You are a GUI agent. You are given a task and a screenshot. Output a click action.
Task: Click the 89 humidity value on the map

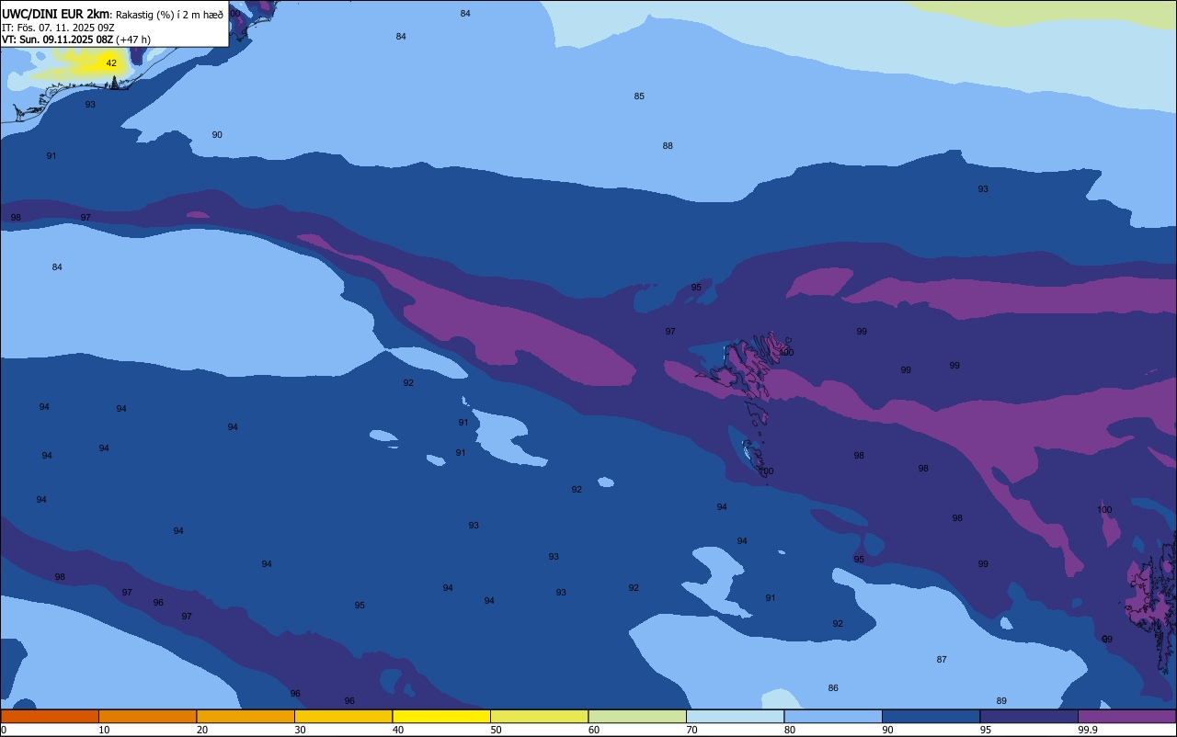1001,701
